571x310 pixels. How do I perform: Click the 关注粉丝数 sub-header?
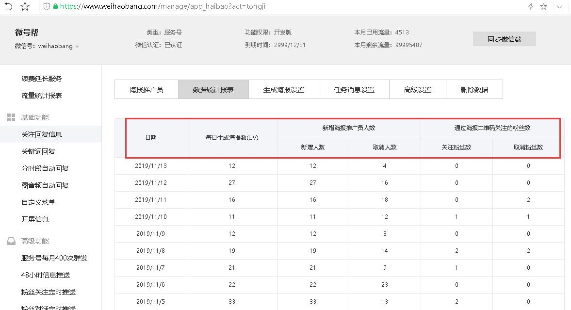tap(457, 147)
